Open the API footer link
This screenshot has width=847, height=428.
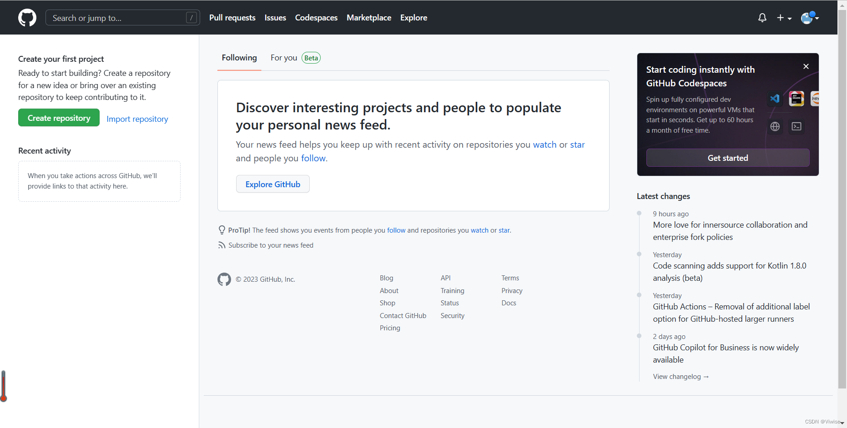[x=446, y=278]
